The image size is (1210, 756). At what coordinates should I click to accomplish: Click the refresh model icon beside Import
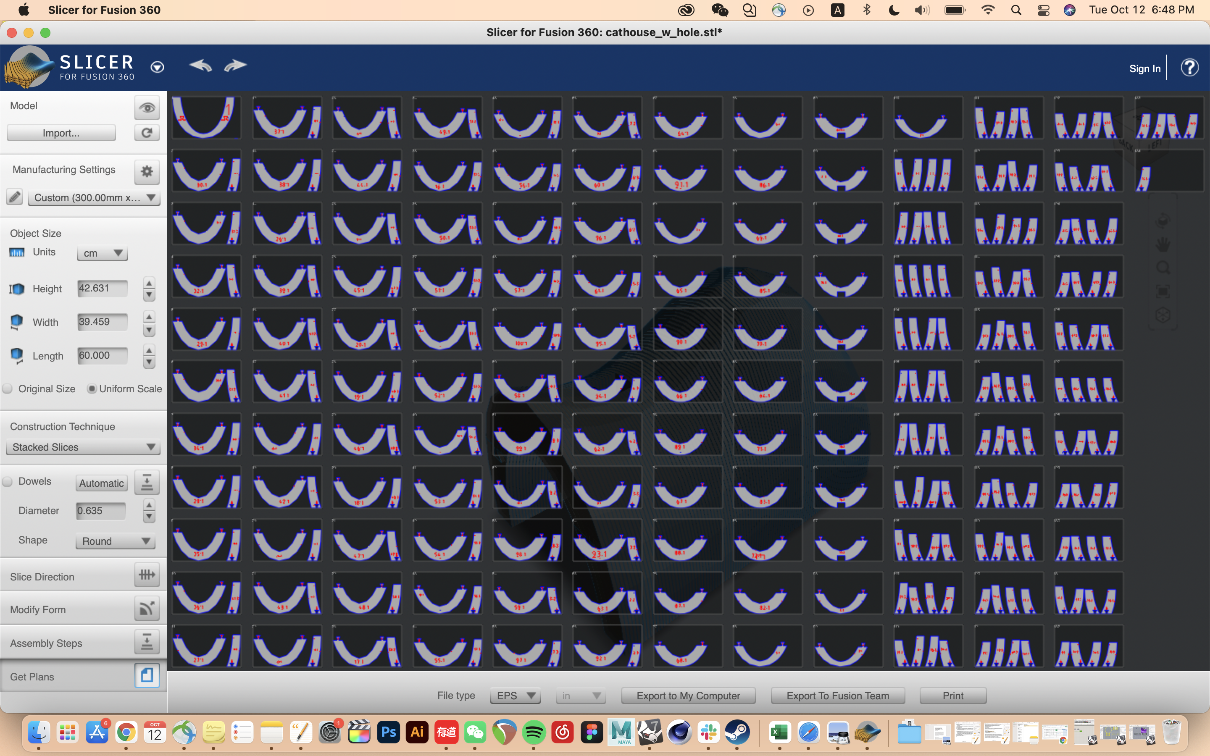[x=147, y=133]
